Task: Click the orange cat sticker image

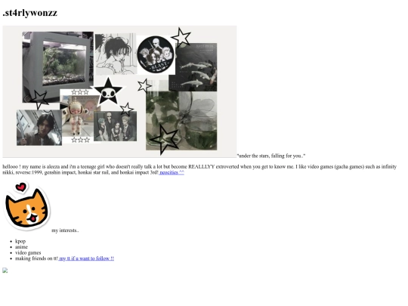Action: pyautogui.click(x=26, y=206)
